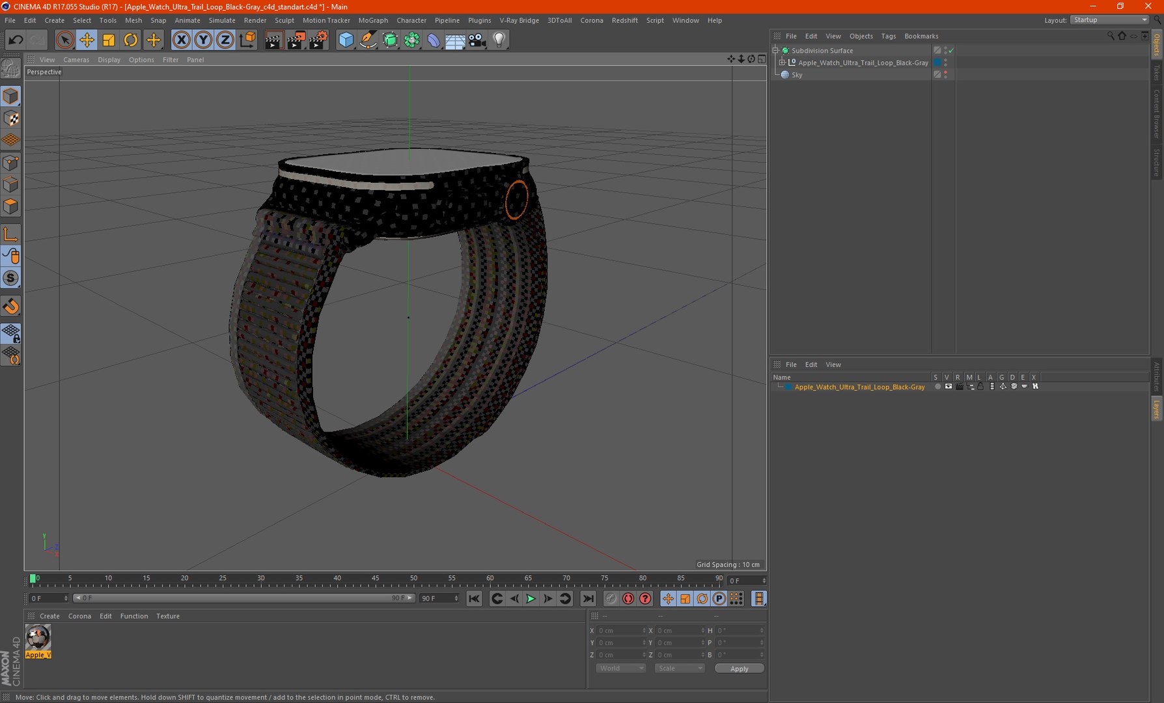
Task: Click the X position input field
Action: coord(621,631)
